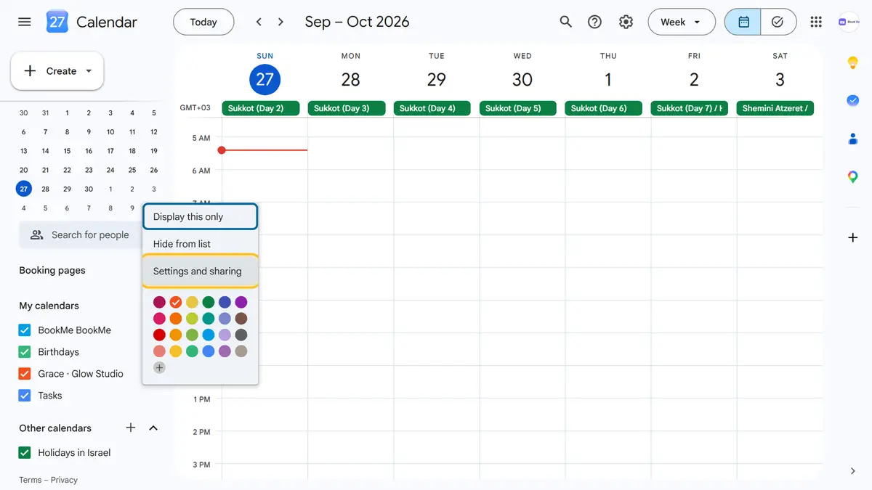Viewport: 872px width, 490px height.
Task: Open the Terms link
Action: tap(30, 480)
